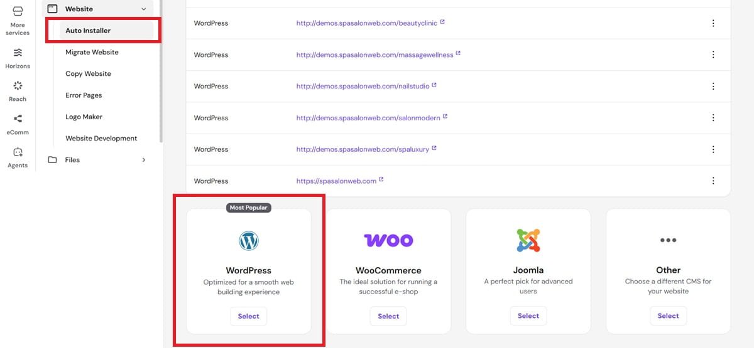
Task: Click the Other three-dots icon
Action: pos(668,240)
